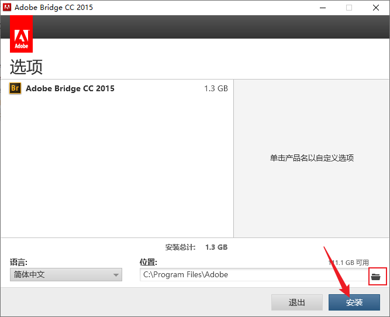Image resolution: width=390 pixels, height=317 pixels.
Task: Open the folder browse icon for install location
Action: 376,276
